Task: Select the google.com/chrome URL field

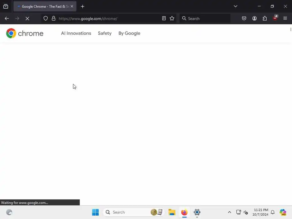Action: pyautogui.click(x=109, y=19)
